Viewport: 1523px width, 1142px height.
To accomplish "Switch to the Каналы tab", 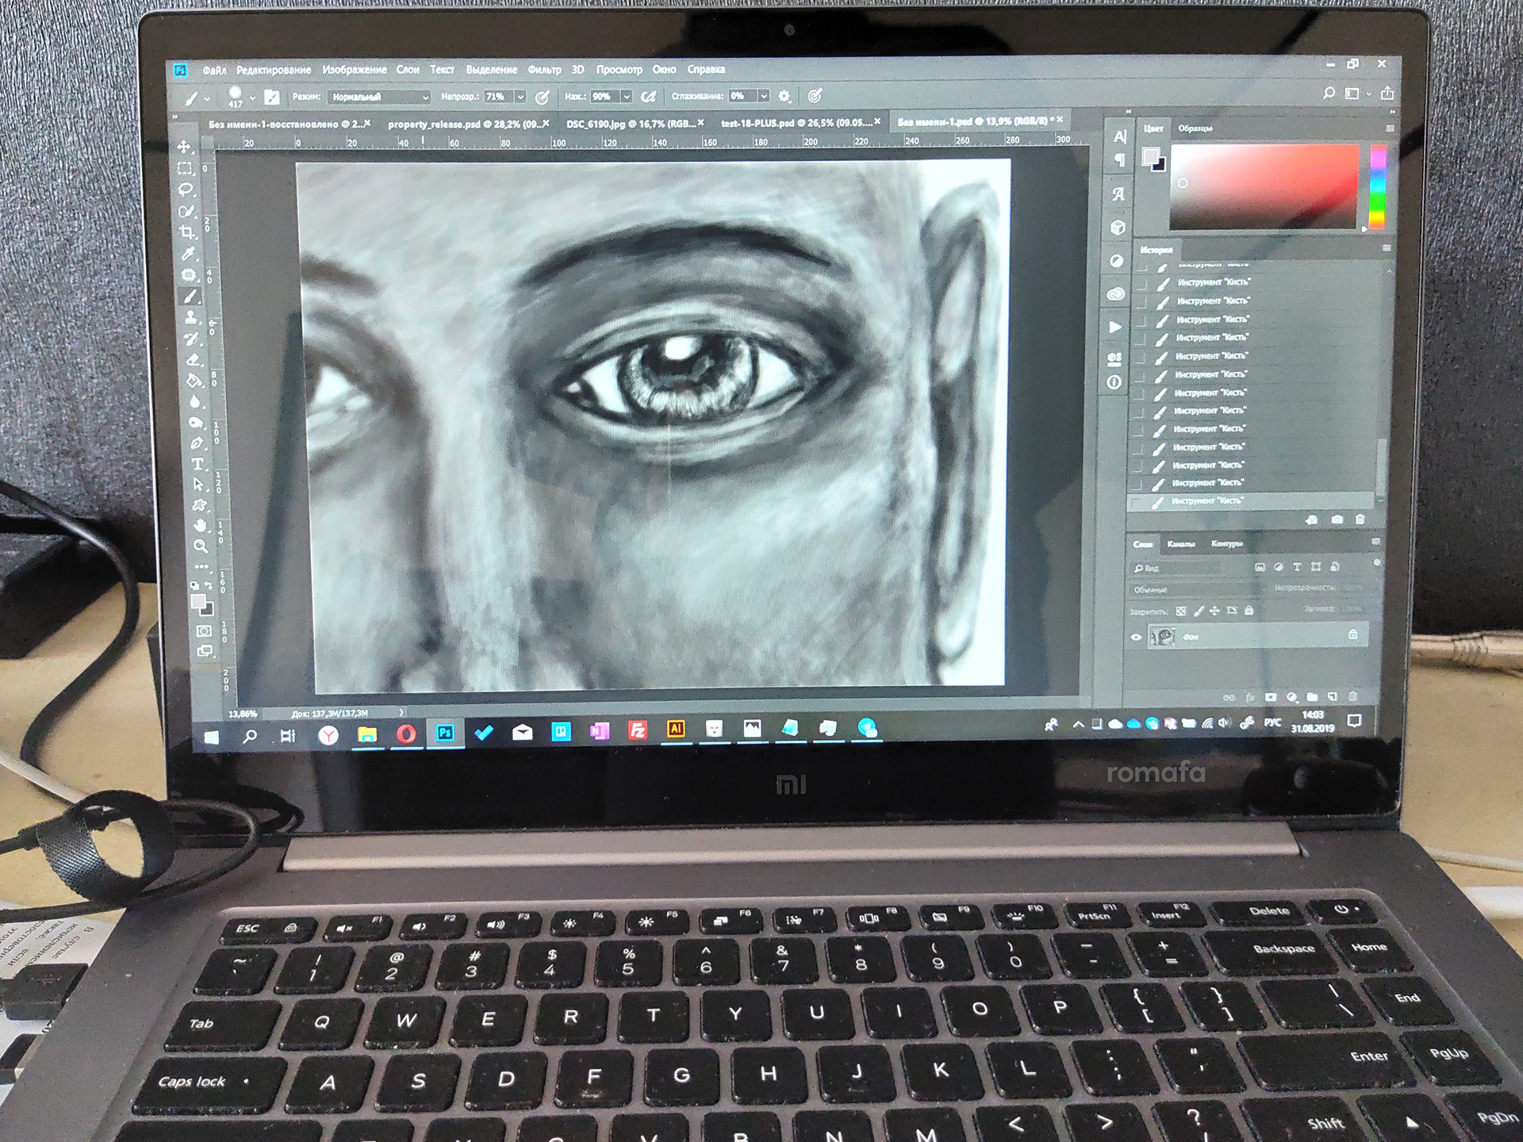I will coord(1181,543).
